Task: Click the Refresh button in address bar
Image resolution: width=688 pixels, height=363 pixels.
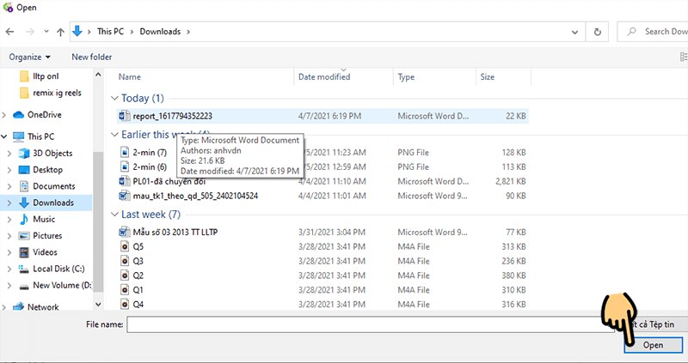Action: coord(597,33)
